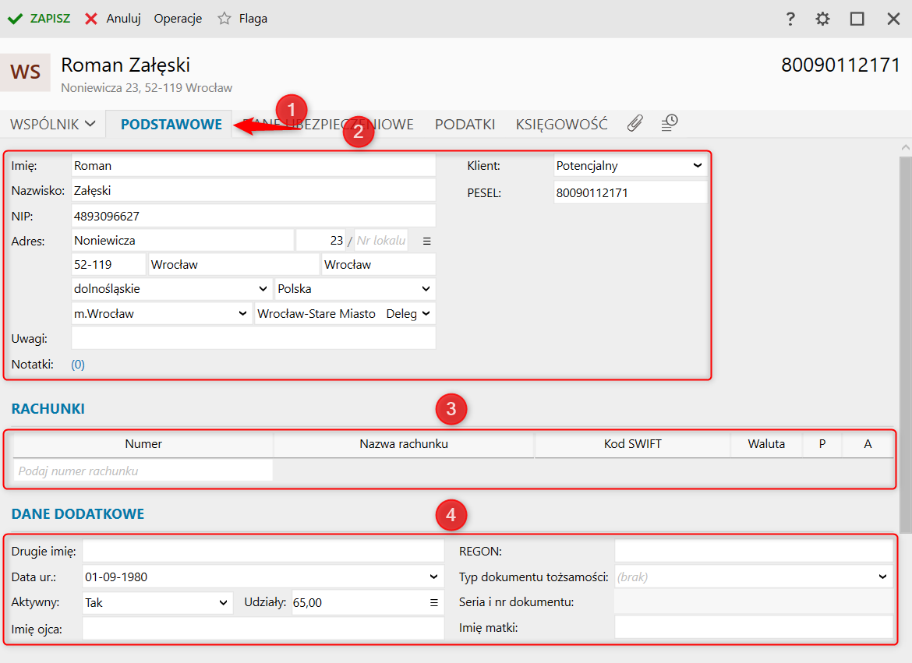Click the RACHUNKI section heading
Image resolution: width=912 pixels, height=663 pixels.
point(48,409)
